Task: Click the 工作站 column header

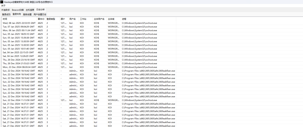Action: click(x=86, y=19)
